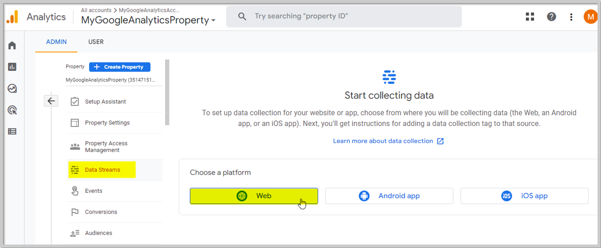Click the Android robot icon
Viewport: 601px width, 248px height.
(x=364, y=196)
